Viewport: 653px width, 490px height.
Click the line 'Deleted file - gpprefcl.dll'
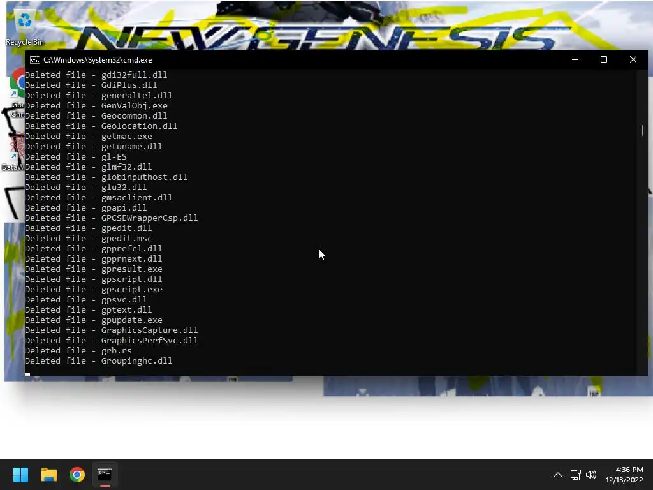93,248
